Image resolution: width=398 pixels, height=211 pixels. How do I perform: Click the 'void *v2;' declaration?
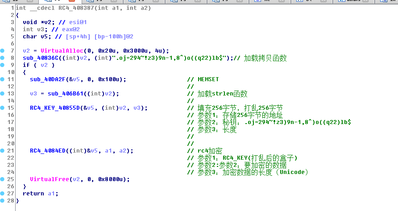39,22
